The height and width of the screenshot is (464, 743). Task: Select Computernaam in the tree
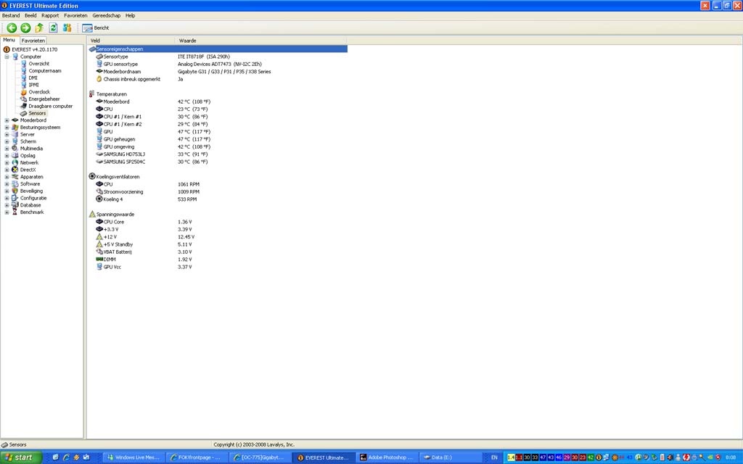[x=44, y=70]
